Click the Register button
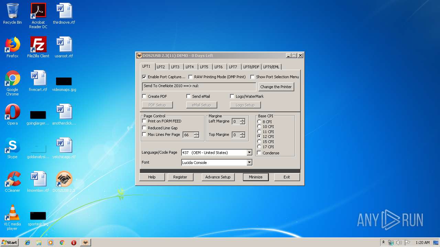Viewport: 440px width, 247px height. click(180, 177)
